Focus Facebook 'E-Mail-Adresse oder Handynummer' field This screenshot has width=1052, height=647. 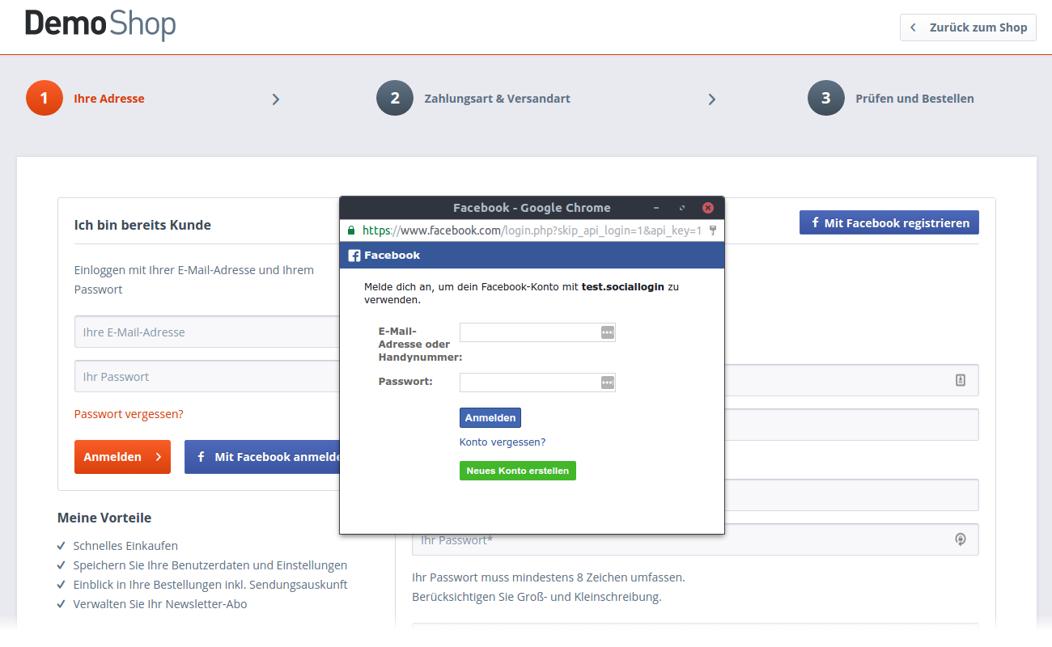click(x=537, y=332)
